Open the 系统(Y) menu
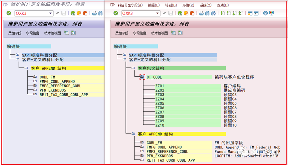The image size is (288, 165). click(205, 5)
